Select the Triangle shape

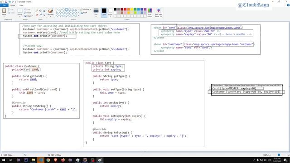click(x=76, y=10)
